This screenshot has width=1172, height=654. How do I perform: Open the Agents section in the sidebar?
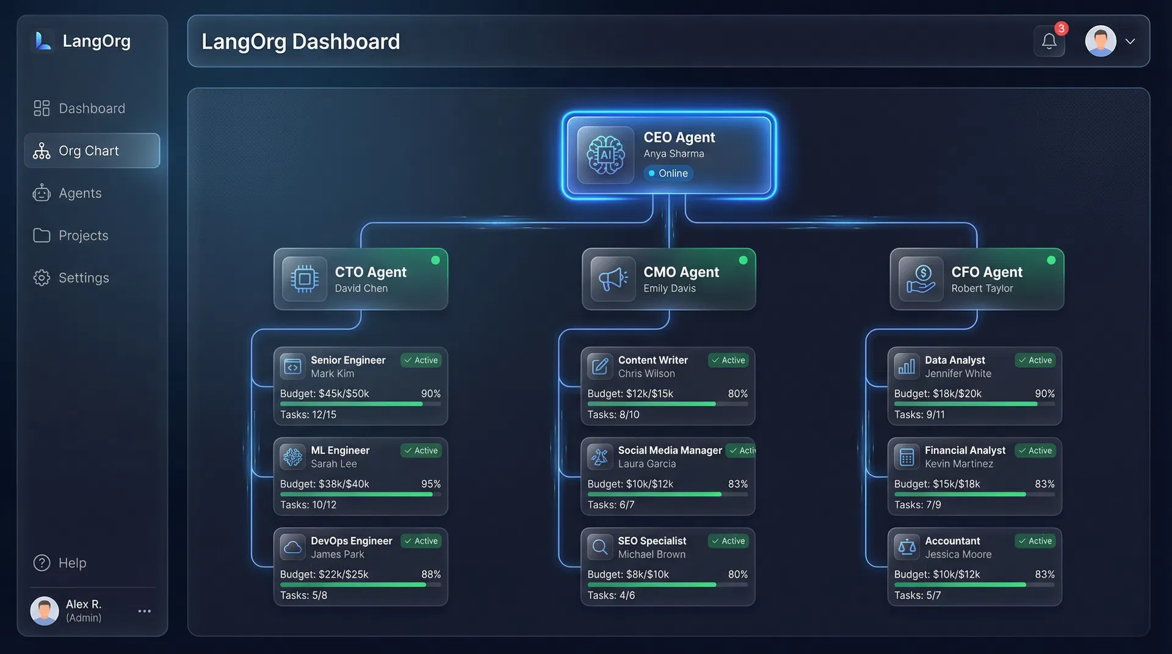click(x=80, y=193)
